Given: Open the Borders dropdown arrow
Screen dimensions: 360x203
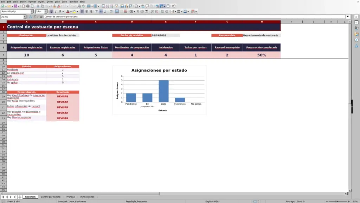Looking at the screenshot, I should (175, 12).
